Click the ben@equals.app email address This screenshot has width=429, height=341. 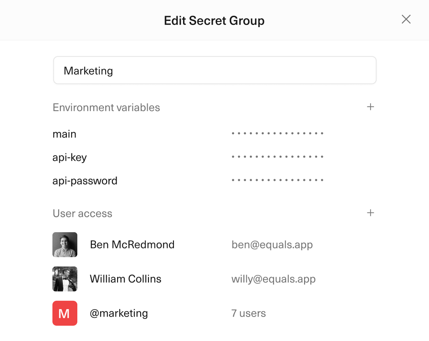[272, 244]
